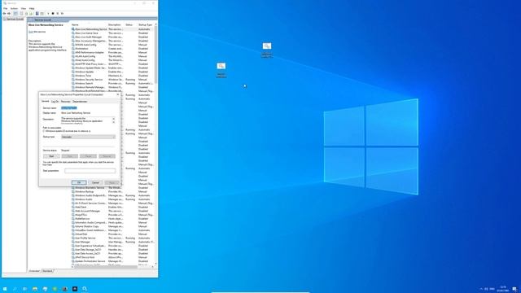Open the blue Help toolbar icon
521x293 pixels.
37,14
